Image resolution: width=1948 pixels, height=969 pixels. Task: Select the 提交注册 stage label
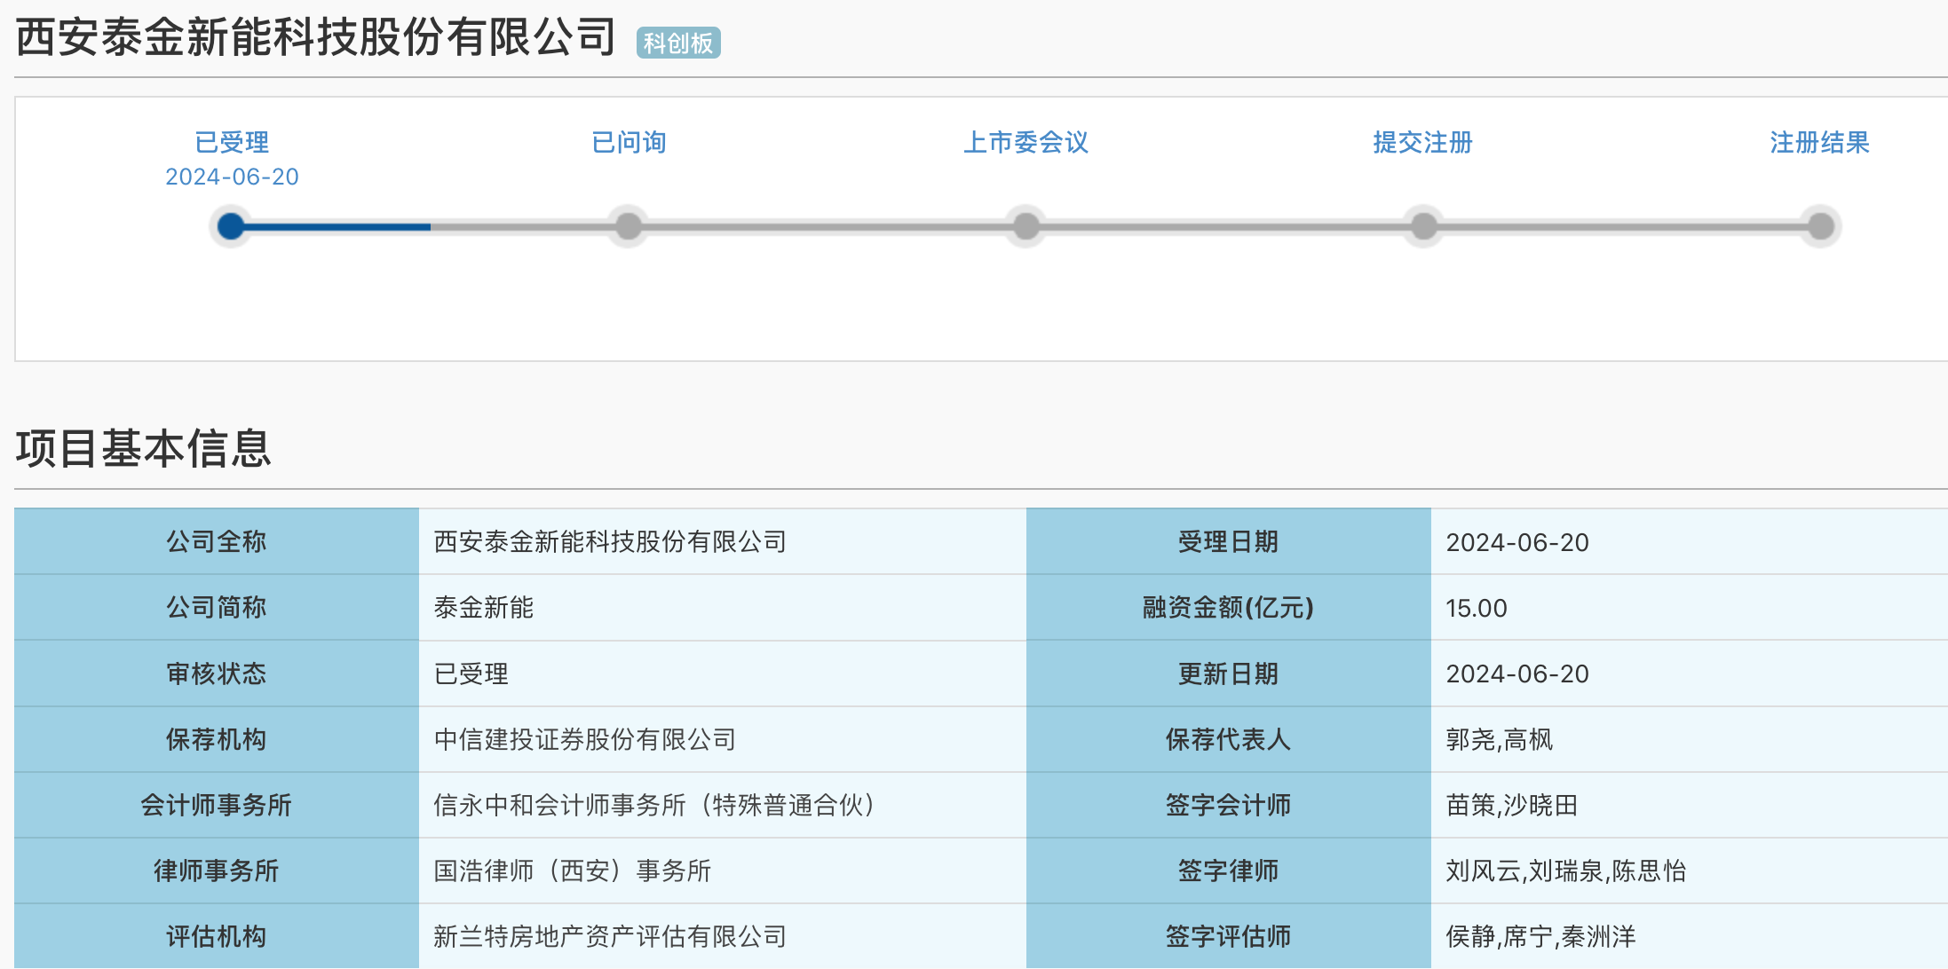tap(1423, 142)
